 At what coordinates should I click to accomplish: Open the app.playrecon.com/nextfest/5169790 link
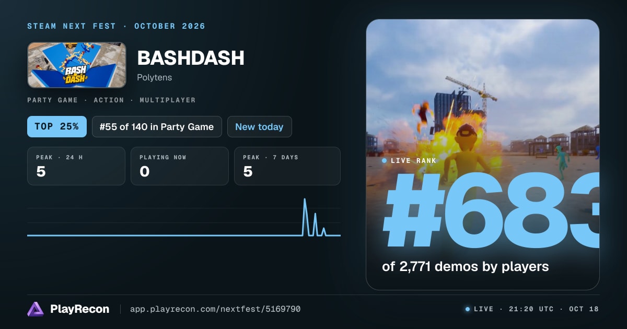point(215,309)
